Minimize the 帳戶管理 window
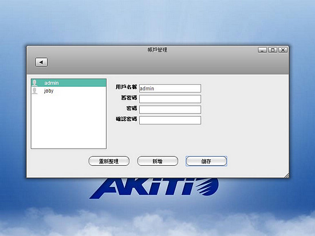The width and height of the screenshot is (315, 236). tap(262, 50)
